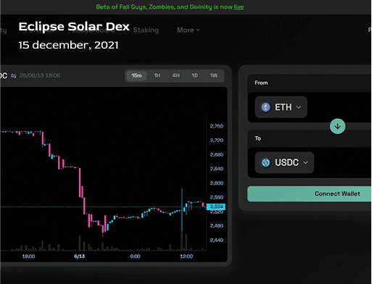The image size is (372, 284).
Task: Switch chart interval to 4H
Action: click(176, 75)
